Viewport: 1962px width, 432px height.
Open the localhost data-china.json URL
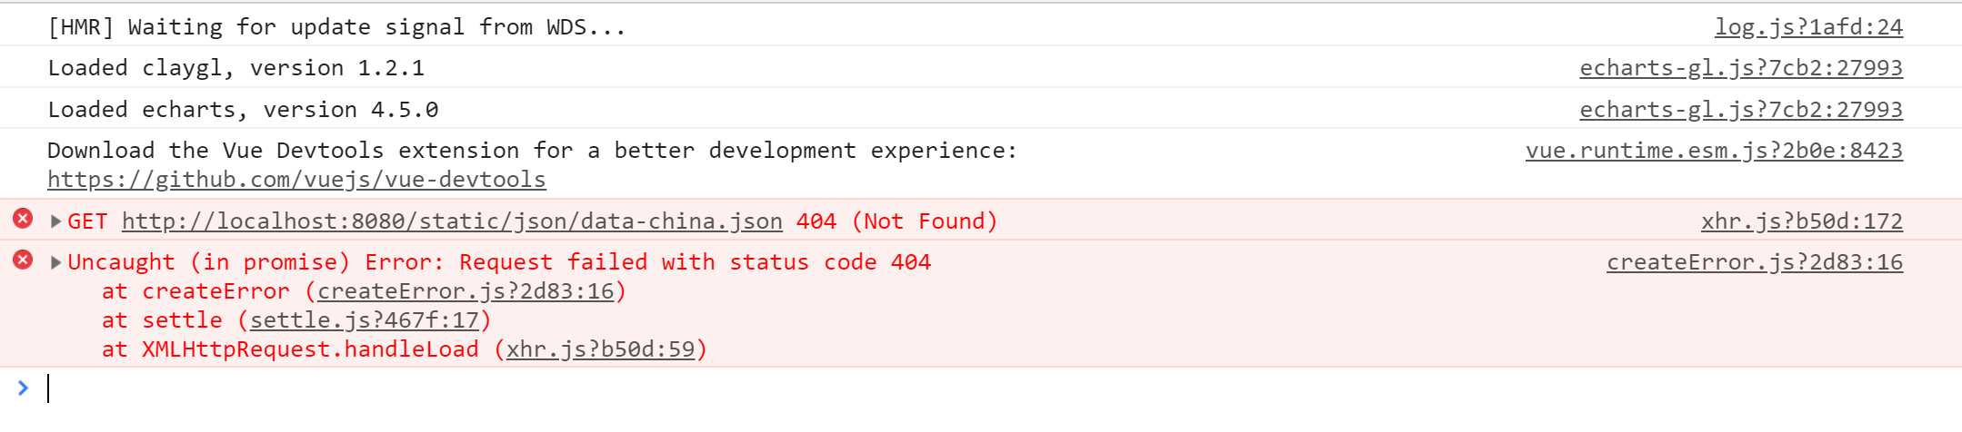click(452, 221)
